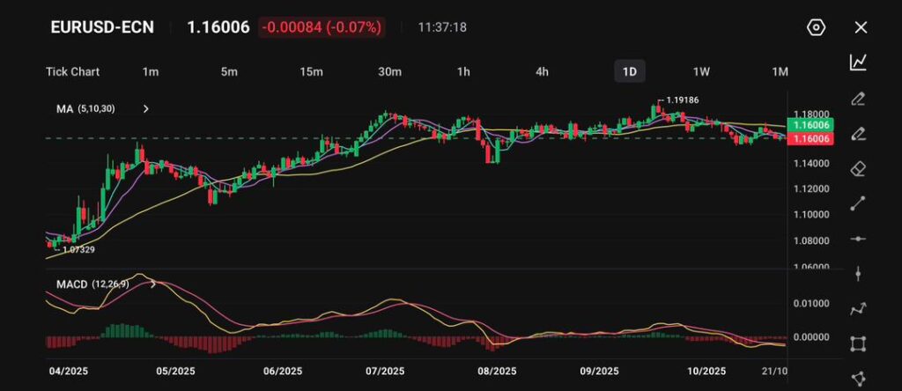Click the EURUSD-ECN symbol name

point(102,27)
